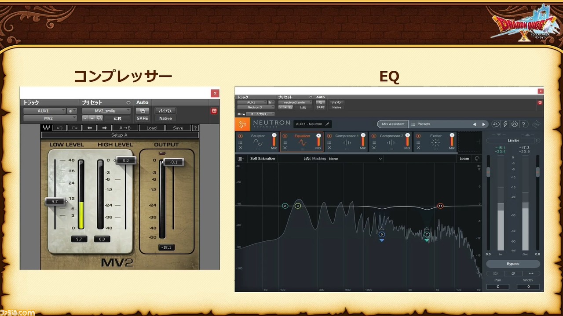
Task: Toggle Soft Saturation in Equalizer
Action: (x=263, y=158)
